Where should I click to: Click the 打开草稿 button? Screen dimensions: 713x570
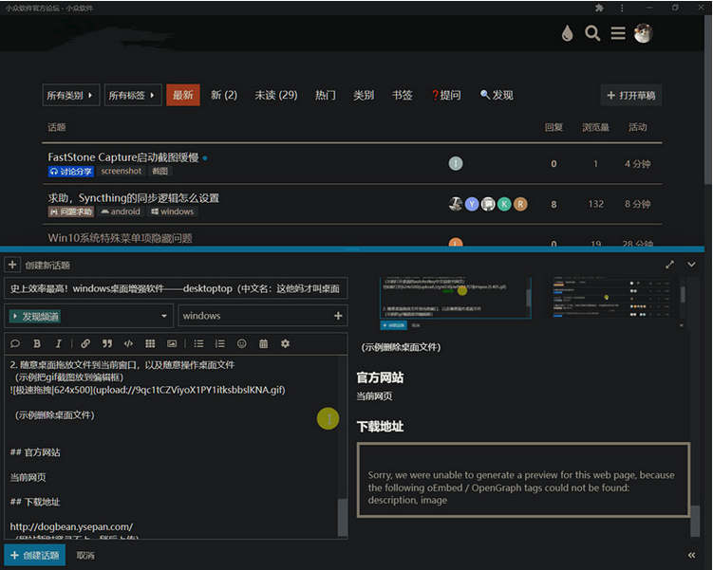click(631, 95)
